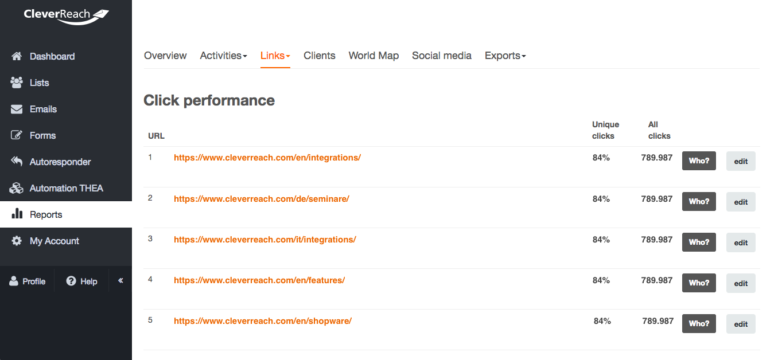
Task: Click the Emails envelope icon
Action: (17, 109)
